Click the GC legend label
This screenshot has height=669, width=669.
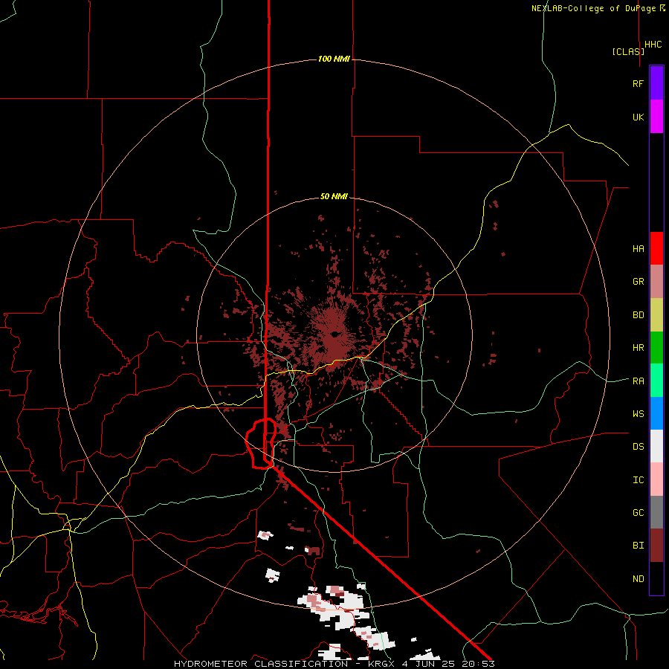click(x=638, y=513)
